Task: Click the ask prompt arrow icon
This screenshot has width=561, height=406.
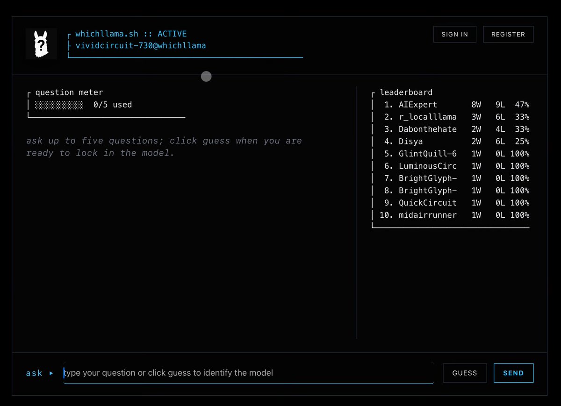Action: [51, 373]
